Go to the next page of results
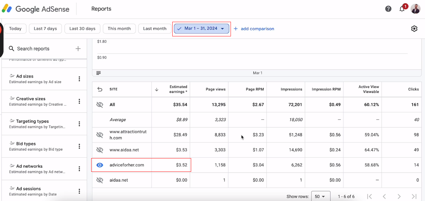The image size is (425, 201). 399,196
